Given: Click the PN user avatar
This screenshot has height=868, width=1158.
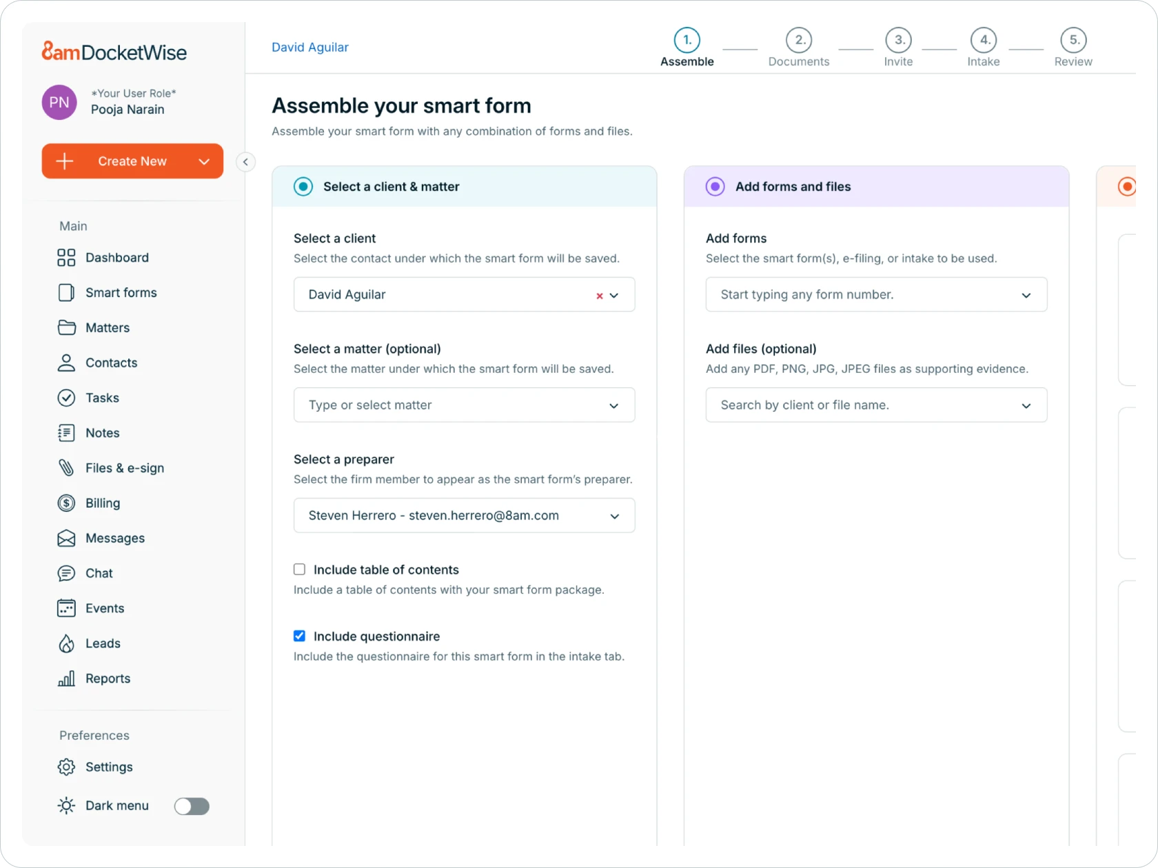Looking at the screenshot, I should [x=59, y=103].
